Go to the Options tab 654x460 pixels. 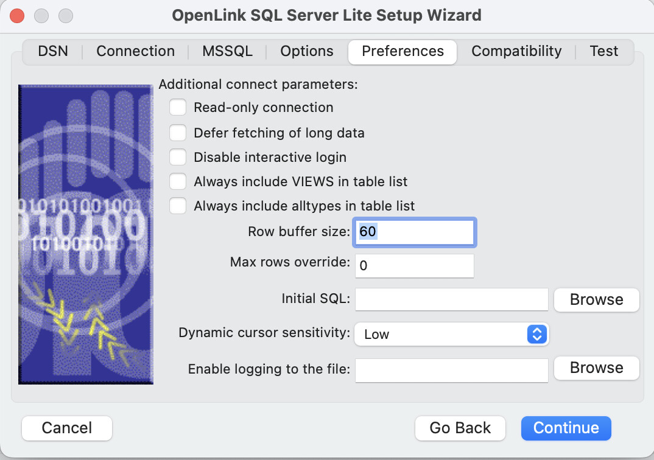point(306,52)
